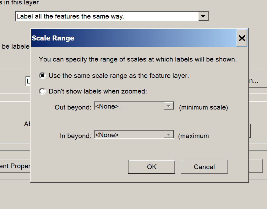Click the 'Out beyond:' label
The width and height of the screenshot is (267, 209).
tap(73, 107)
